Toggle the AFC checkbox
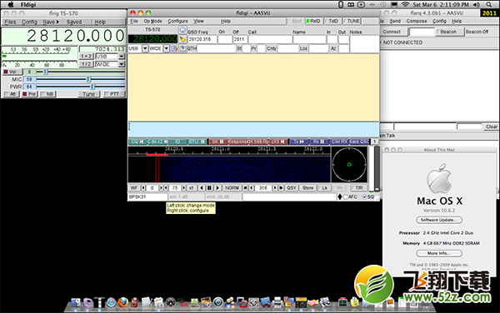 coord(350,196)
